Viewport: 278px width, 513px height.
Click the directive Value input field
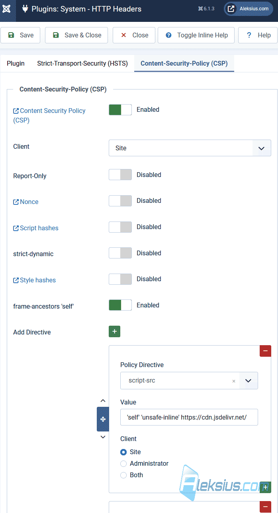pyautogui.click(x=189, y=417)
